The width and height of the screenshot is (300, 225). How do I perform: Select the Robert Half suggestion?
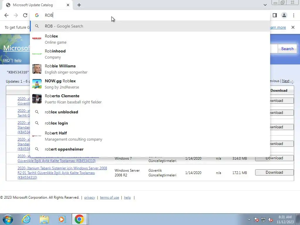[x=150, y=136]
